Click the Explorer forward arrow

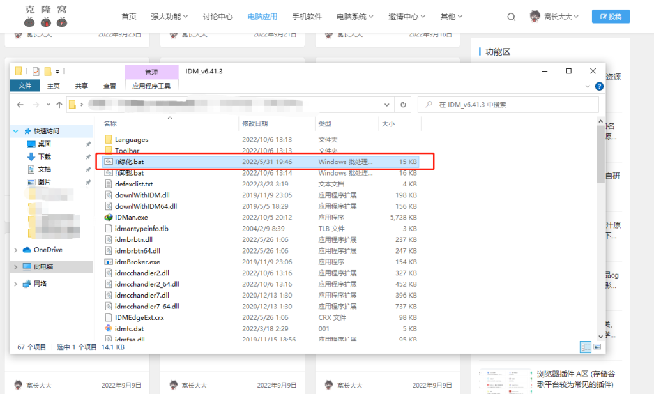[36, 105]
